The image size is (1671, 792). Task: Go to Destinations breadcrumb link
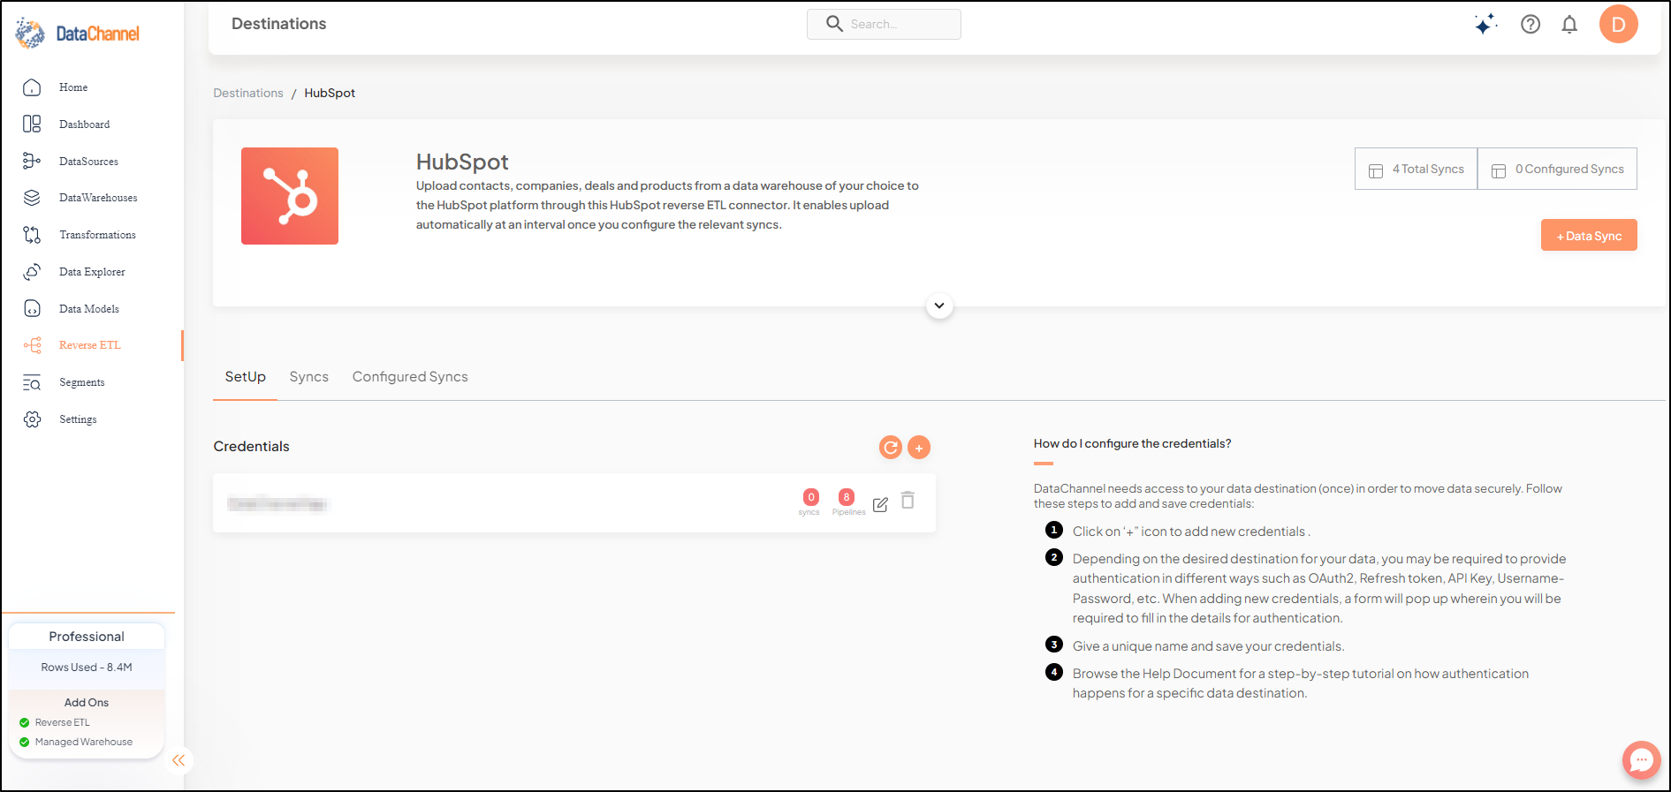248,93
